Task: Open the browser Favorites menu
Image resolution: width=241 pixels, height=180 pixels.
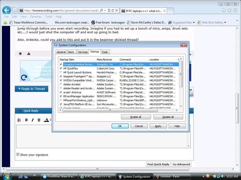Action: click(36, 17)
